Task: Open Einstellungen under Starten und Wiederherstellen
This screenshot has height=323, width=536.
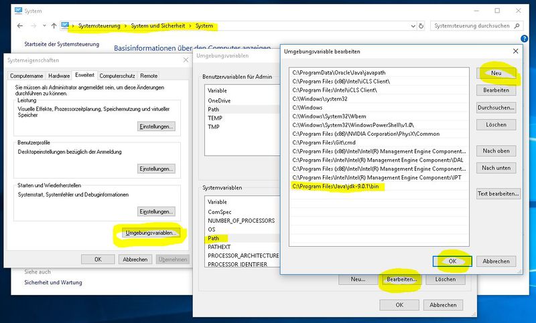Action: click(156, 211)
